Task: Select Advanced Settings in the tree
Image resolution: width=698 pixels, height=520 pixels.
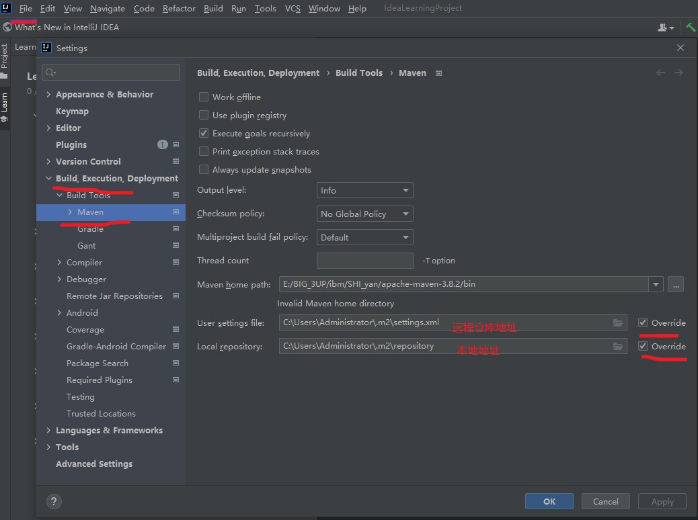Action: (x=94, y=464)
